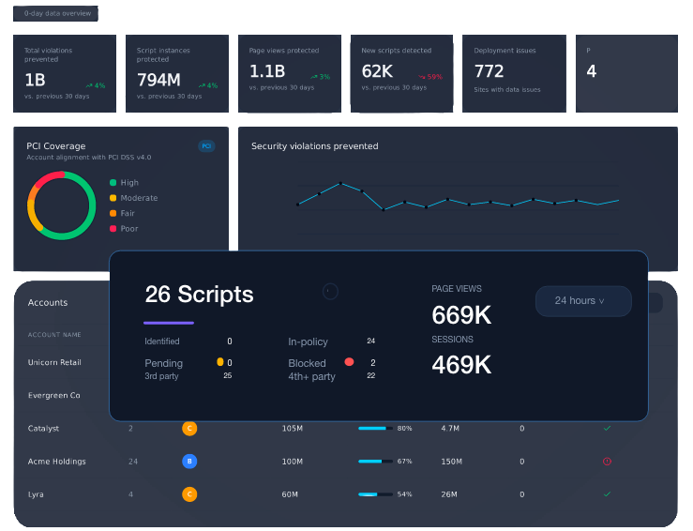
Task: Click the PCI badge in PCI Coverage
Action: coord(206,146)
